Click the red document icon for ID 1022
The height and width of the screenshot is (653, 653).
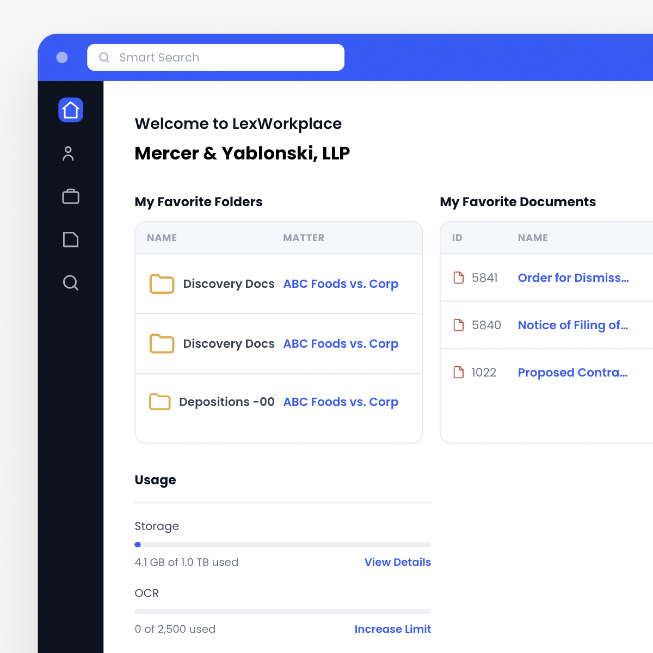[x=459, y=372]
